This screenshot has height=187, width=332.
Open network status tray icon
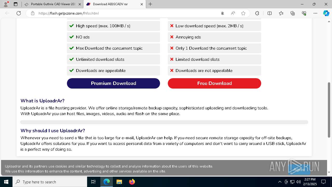pos(292,182)
